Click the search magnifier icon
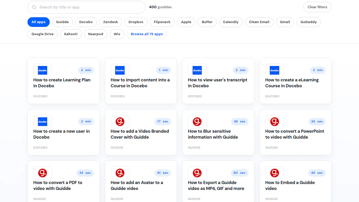The image size is (359, 202). [x=34, y=7]
